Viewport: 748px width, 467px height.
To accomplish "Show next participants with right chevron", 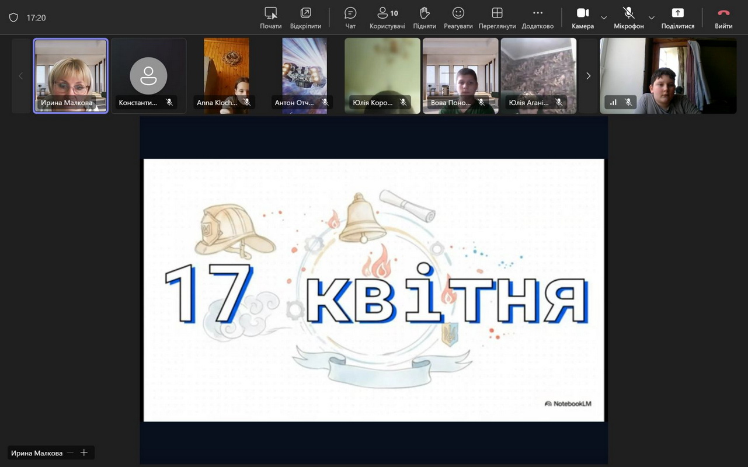I will click(588, 76).
